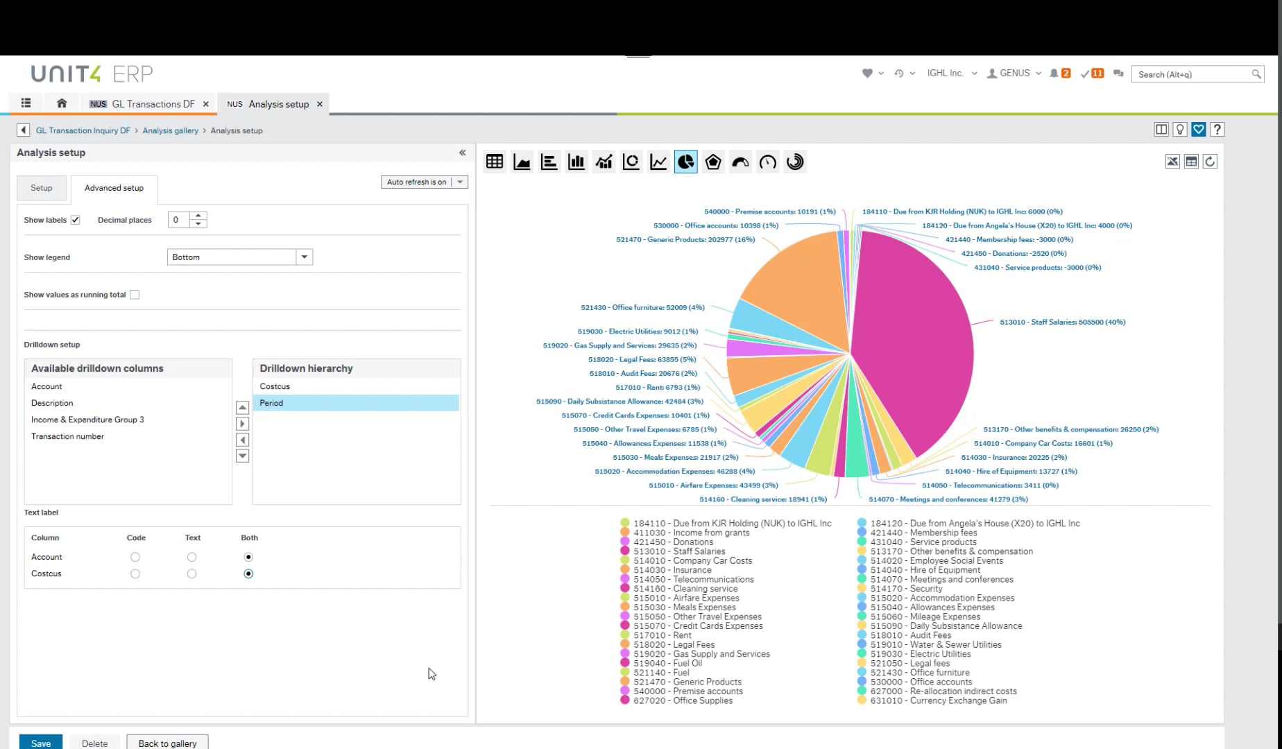Click Back to gallery button
The image size is (1282, 749).
click(167, 742)
